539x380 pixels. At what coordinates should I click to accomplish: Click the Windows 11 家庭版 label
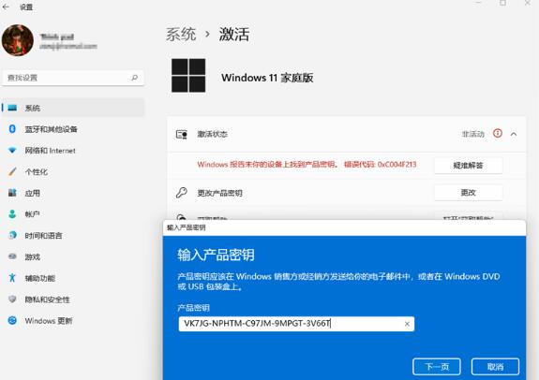(267, 78)
